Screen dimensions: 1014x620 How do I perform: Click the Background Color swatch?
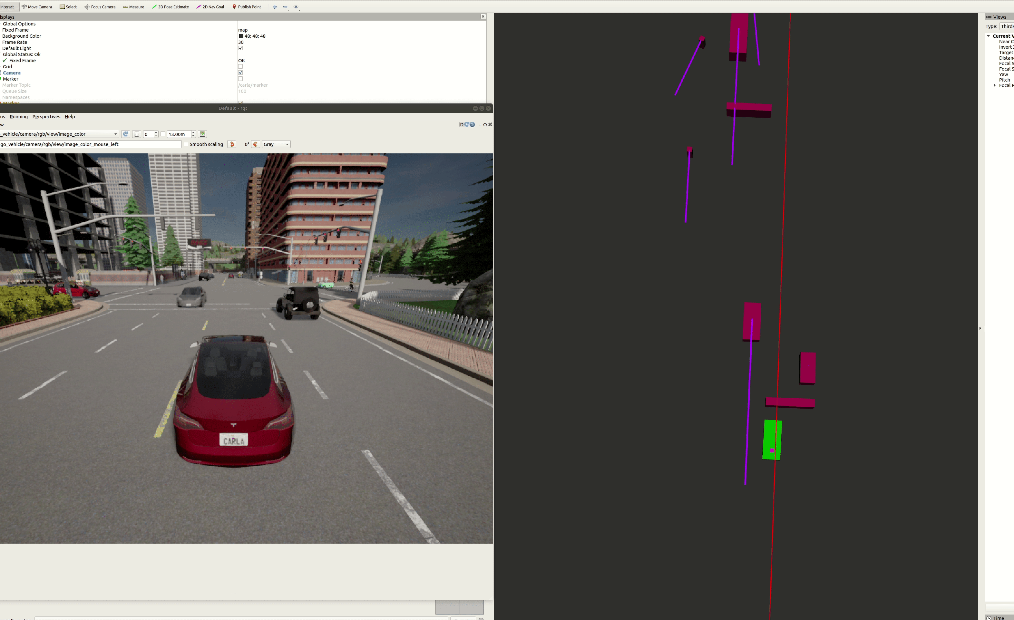point(241,36)
